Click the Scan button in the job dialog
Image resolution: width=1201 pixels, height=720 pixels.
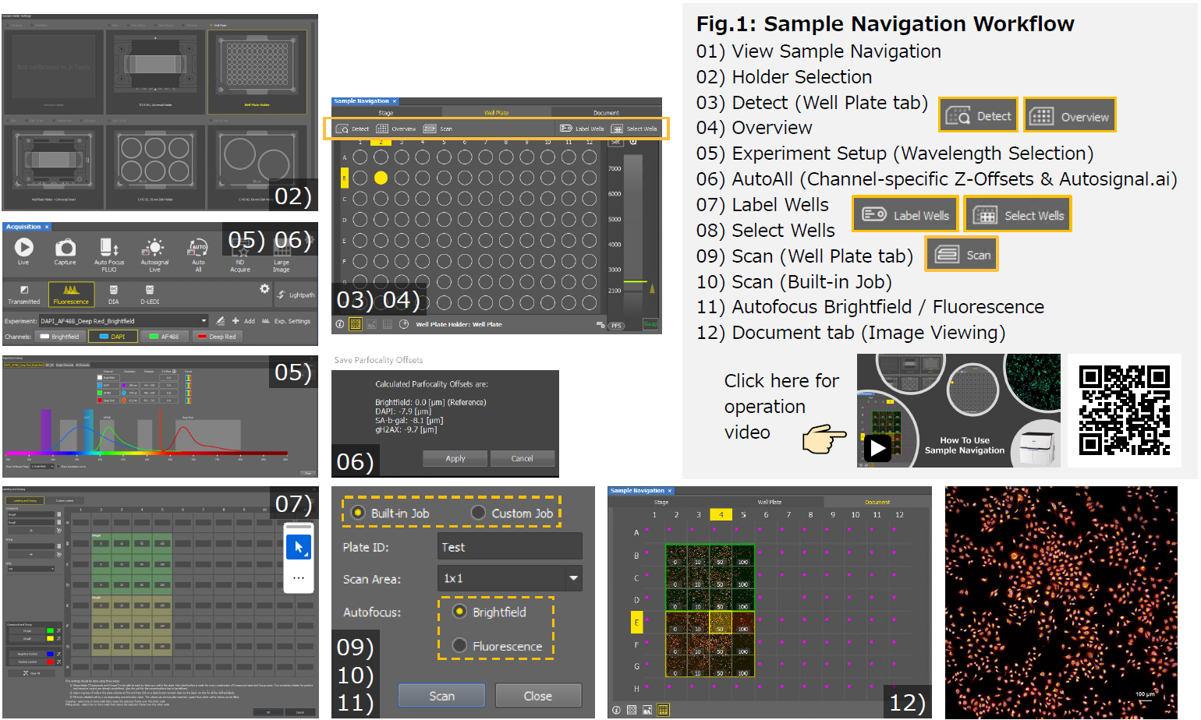tap(441, 696)
